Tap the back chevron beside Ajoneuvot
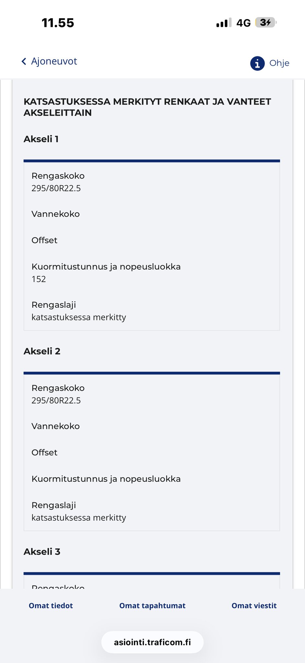Screen dimensions: 305x663 pyautogui.click(x=24, y=62)
